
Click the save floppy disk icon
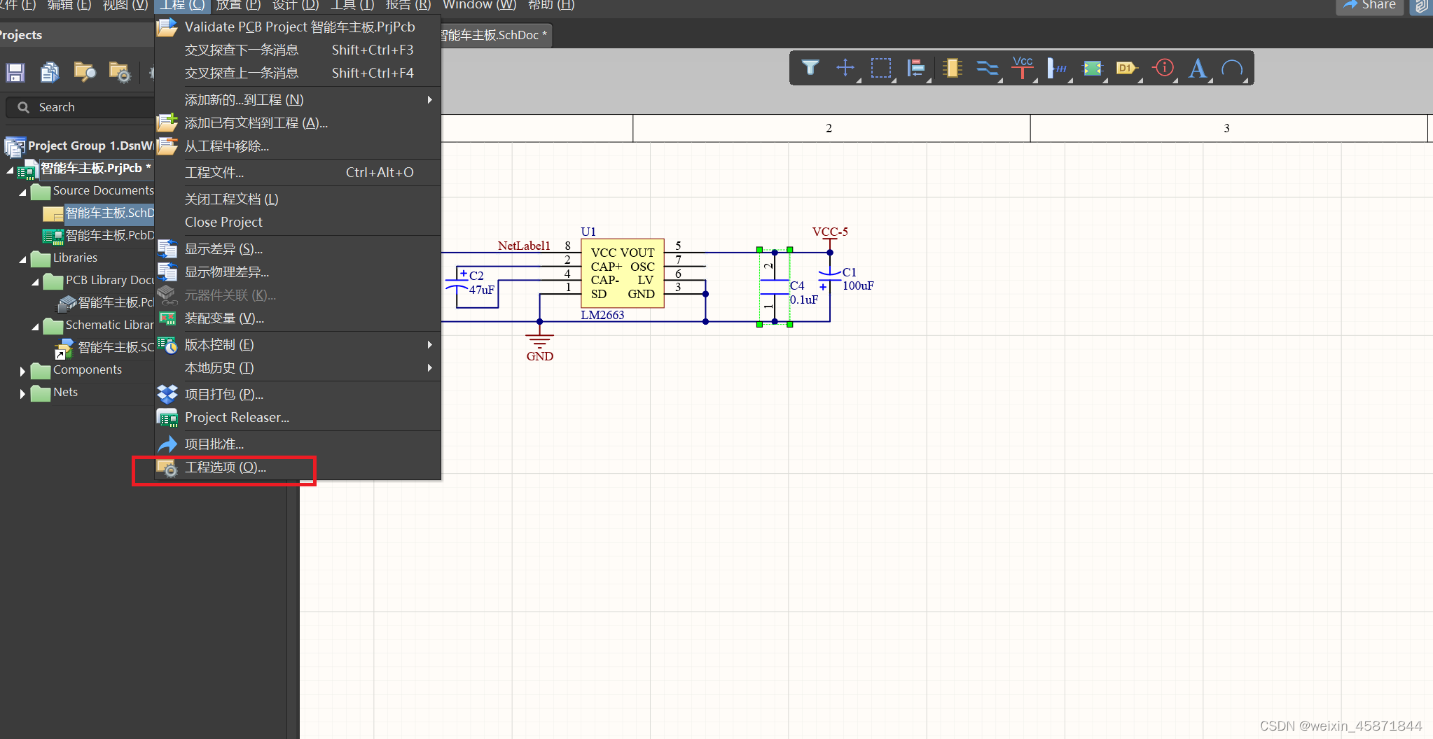click(15, 72)
